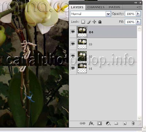
Task: Toggle lock image pixels brush icon
Action: pos(89,22)
